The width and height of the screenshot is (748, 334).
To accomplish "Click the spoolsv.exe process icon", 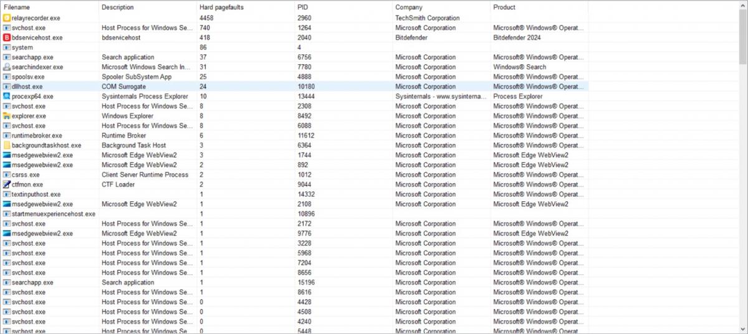I will [7, 77].
